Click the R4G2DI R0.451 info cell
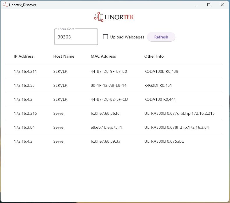This screenshot has height=203, width=230. click(158, 85)
